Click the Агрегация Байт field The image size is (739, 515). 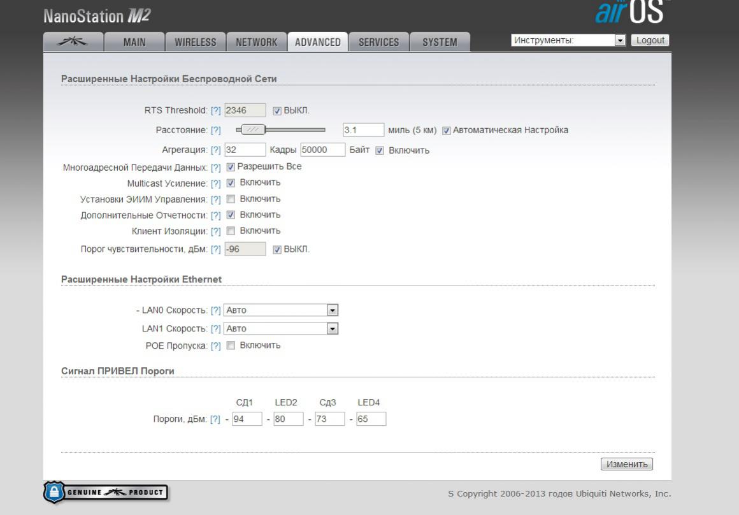323,150
